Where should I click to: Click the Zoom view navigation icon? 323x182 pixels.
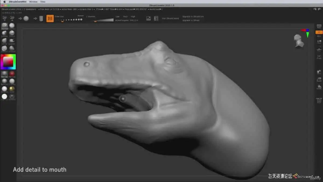pos(319,80)
